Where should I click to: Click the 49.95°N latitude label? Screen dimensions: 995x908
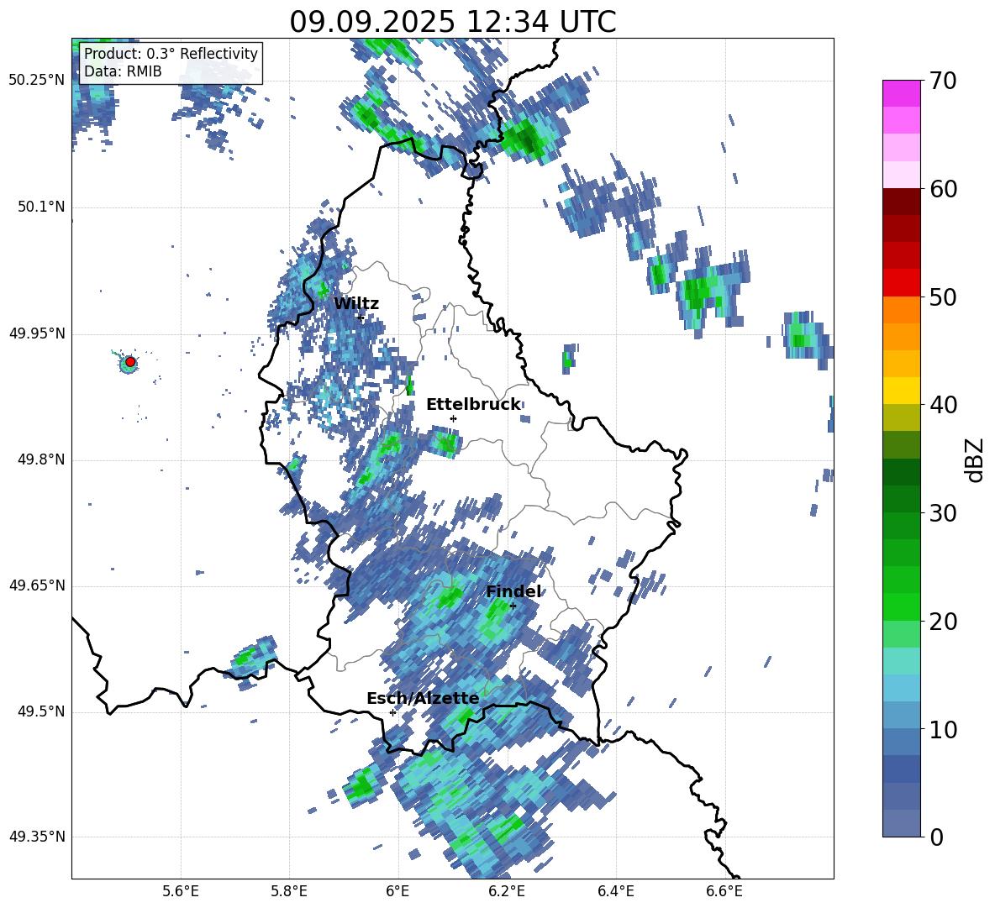[37, 333]
